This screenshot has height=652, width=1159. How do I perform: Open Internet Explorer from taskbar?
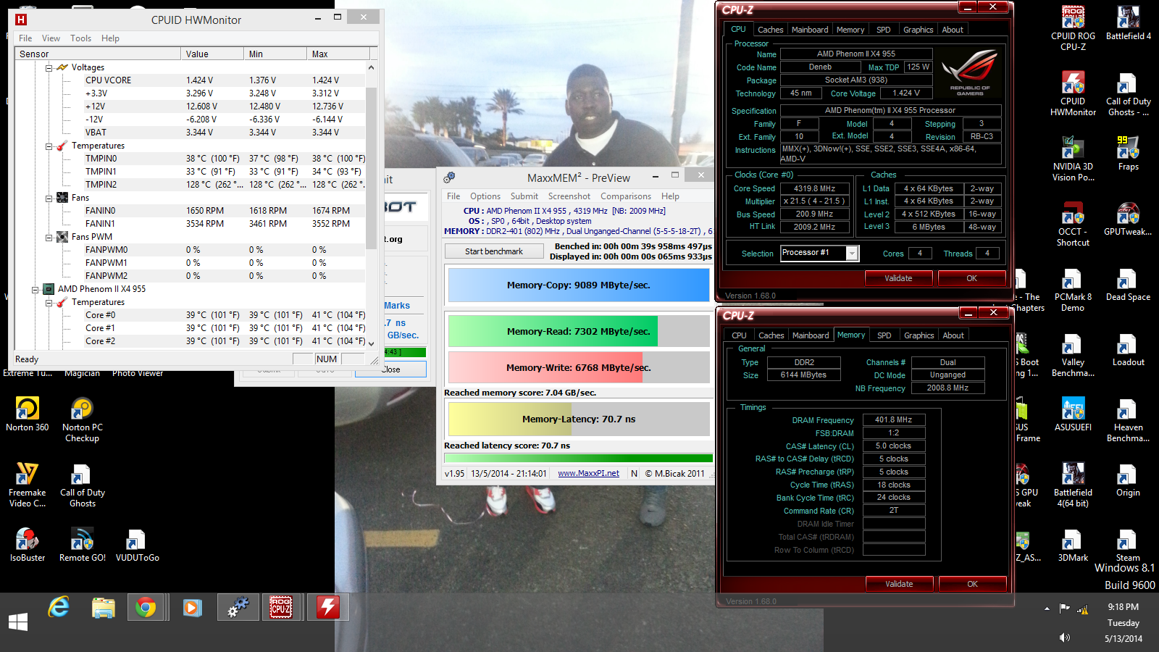59,607
